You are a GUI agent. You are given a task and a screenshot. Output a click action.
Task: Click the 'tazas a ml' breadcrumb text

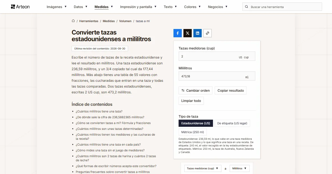[x=143, y=21]
